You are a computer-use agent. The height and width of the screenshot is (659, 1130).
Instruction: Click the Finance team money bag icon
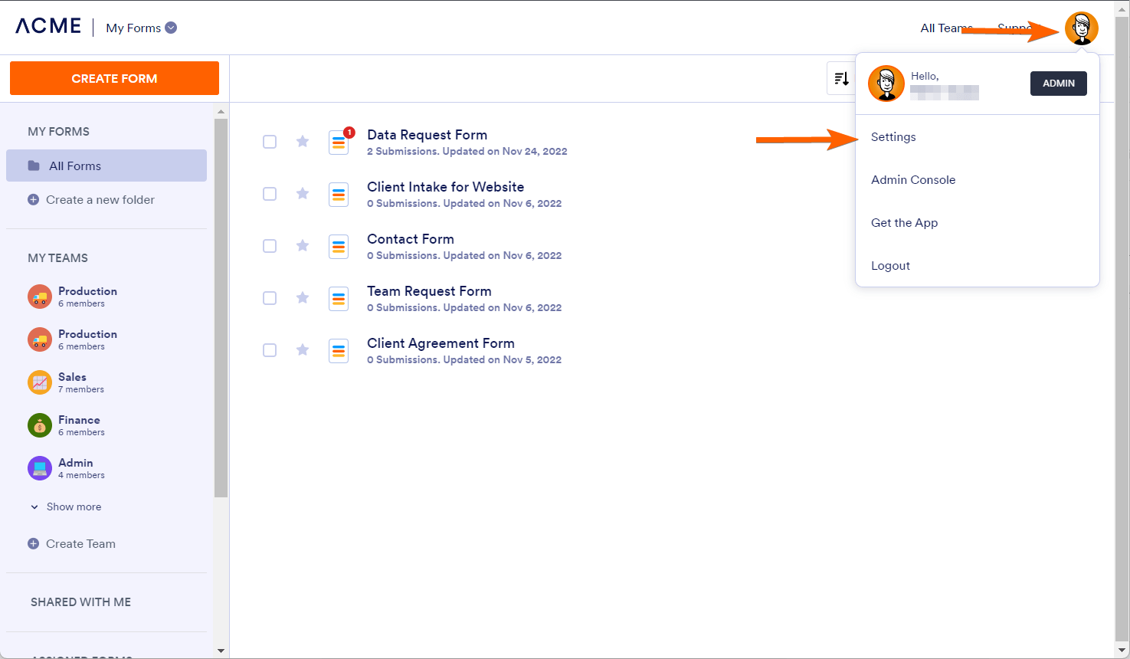pos(40,425)
